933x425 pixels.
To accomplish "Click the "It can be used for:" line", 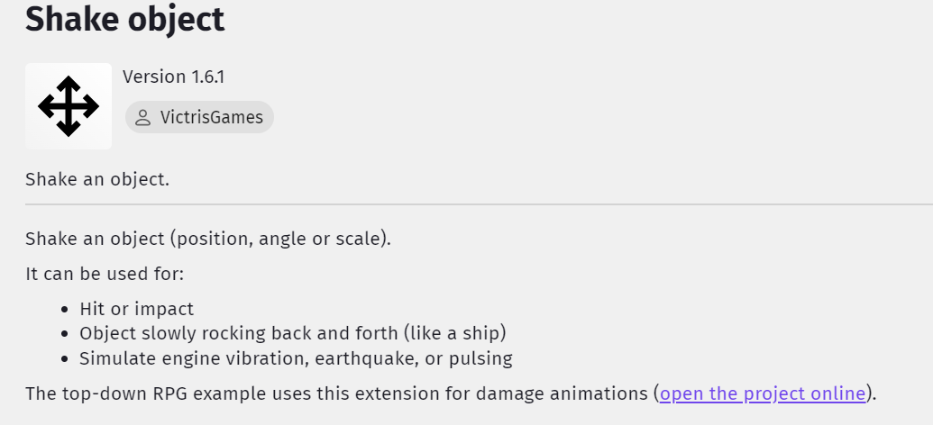I will (105, 274).
